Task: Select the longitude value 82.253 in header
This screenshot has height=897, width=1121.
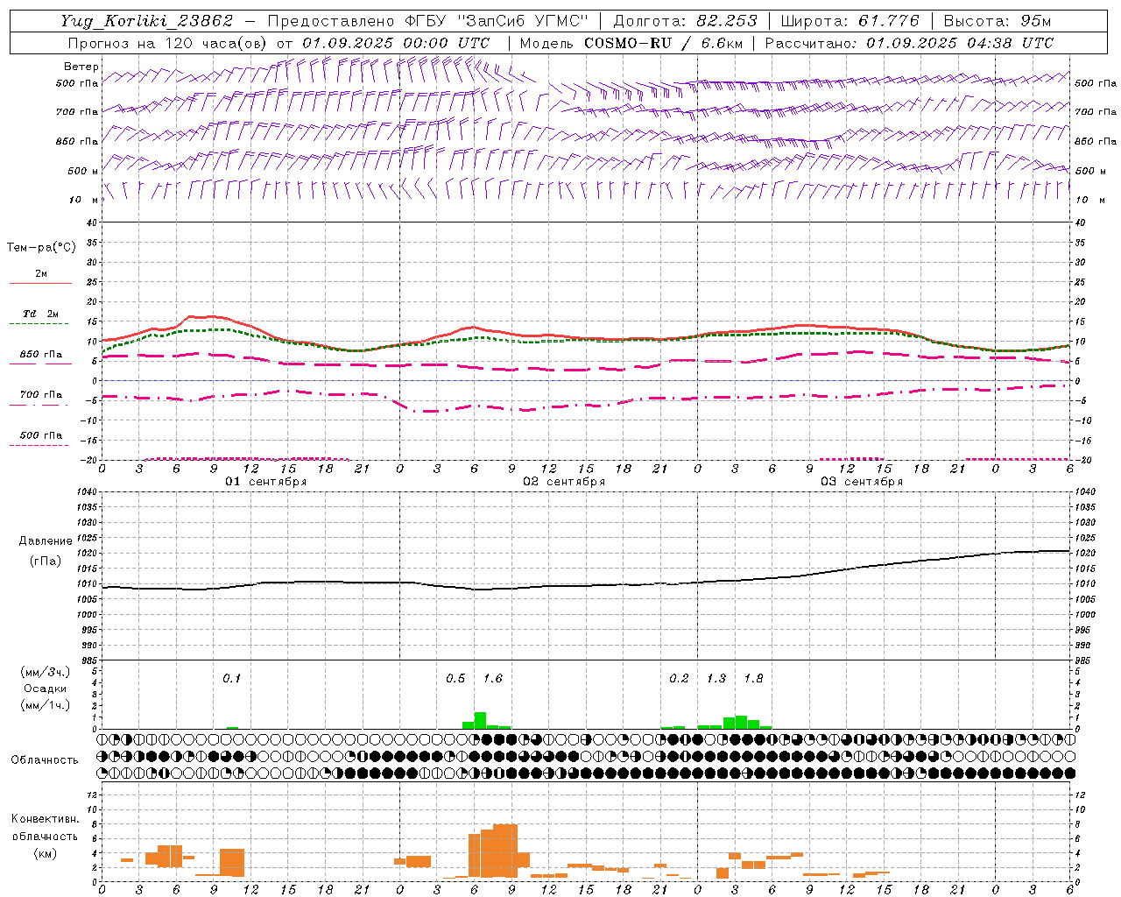Action: pyautogui.click(x=727, y=21)
